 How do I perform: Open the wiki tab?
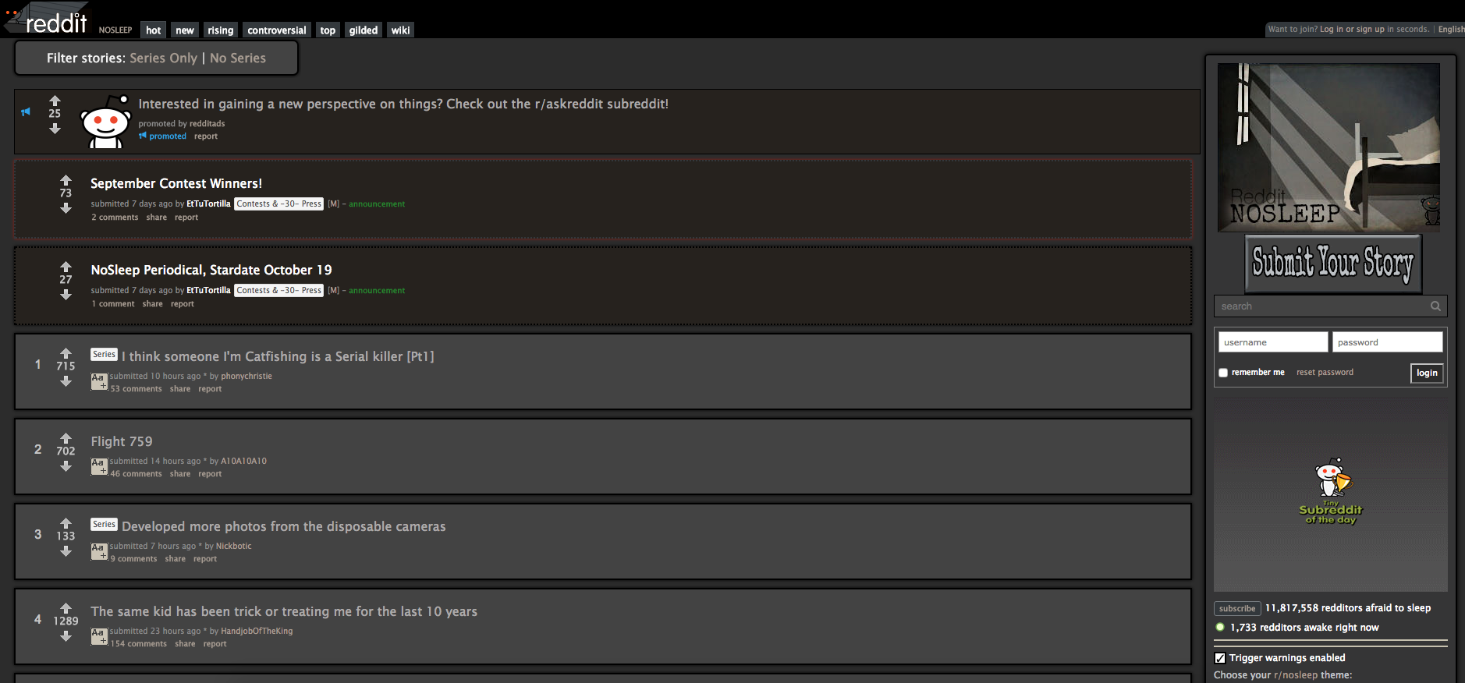point(401,30)
